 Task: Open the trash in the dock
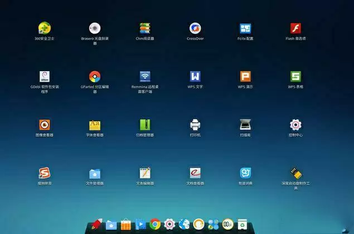click(243, 224)
